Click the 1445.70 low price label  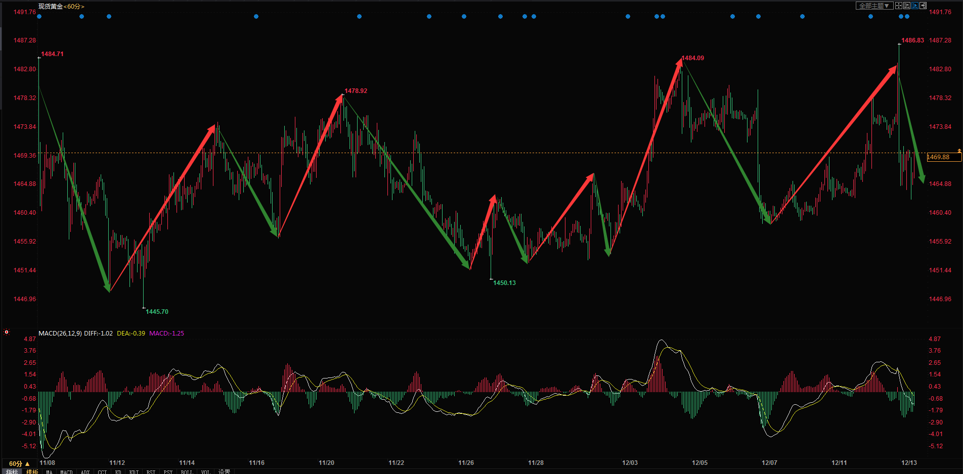(x=157, y=312)
